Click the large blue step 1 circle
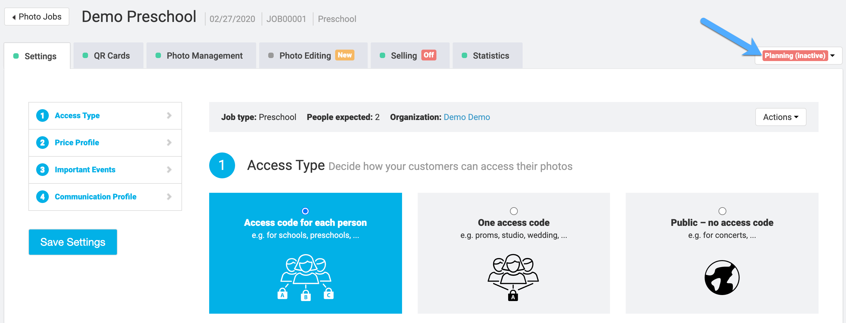Image resolution: width=846 pixels, height=323 pixels. (222, 165)
